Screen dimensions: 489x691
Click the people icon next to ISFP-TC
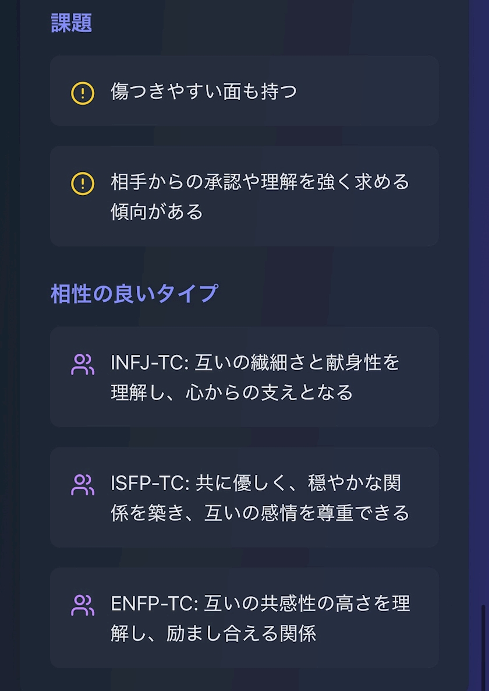83,485
